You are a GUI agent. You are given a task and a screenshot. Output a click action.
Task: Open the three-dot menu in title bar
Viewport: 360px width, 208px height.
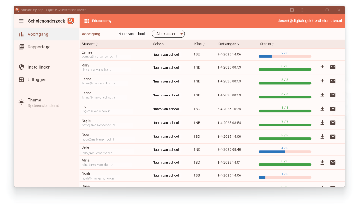(302, 10)
